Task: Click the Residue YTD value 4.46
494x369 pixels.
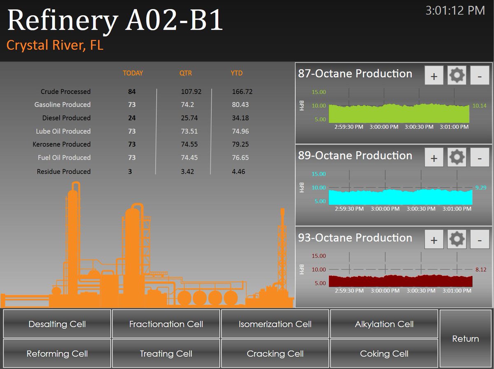Action: pos(238,171)
